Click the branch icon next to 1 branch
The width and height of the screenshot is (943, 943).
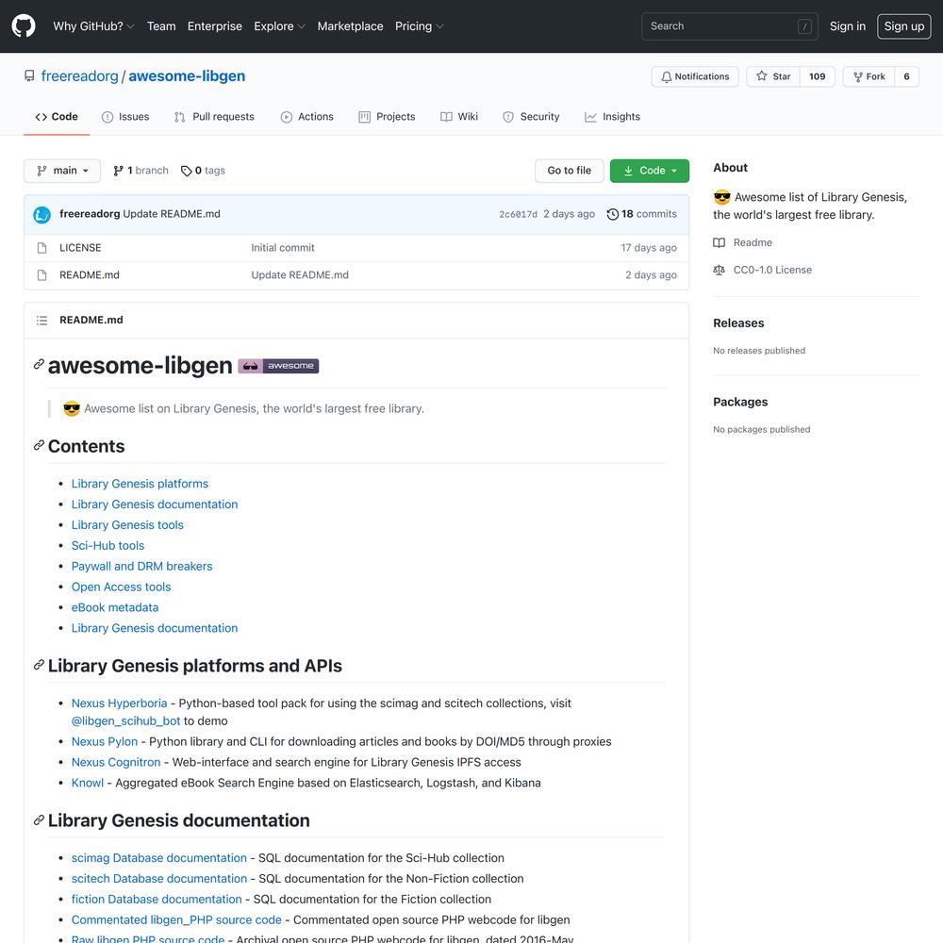point(119,171)
